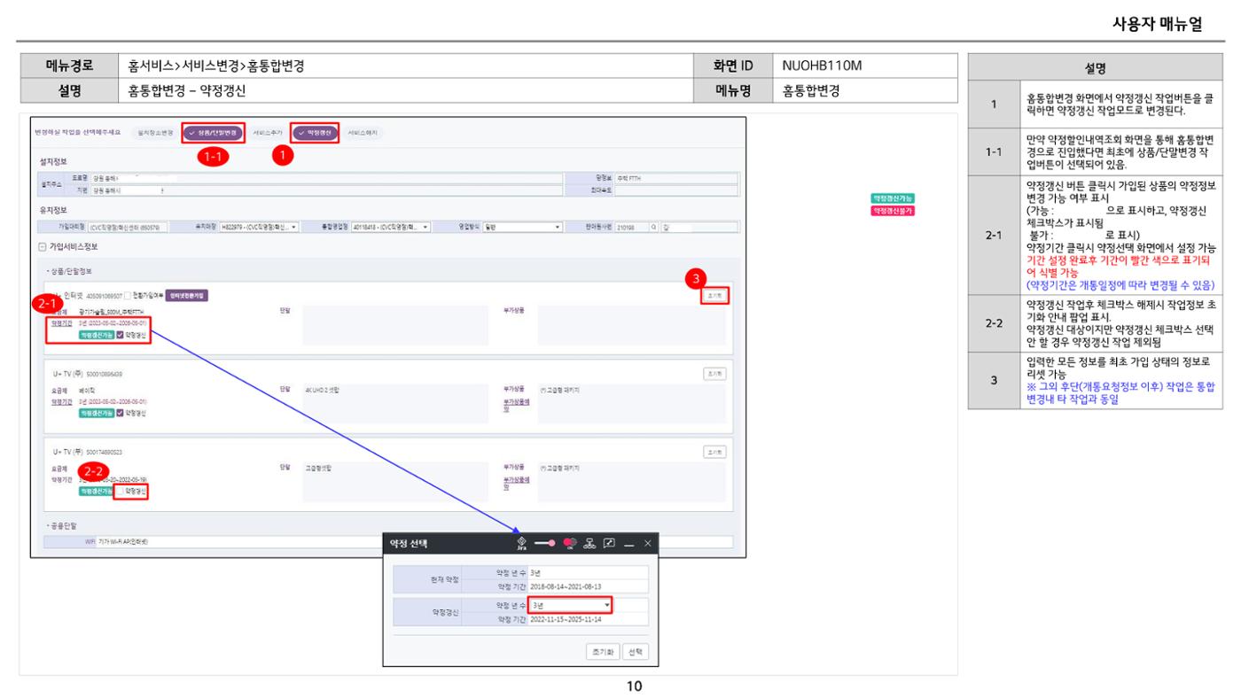Image resolution: width=1241 pixels, height=698 pixels.
Task: Click 초기화 for U+ TV 500174690523
Action: [x=713, y=452]
